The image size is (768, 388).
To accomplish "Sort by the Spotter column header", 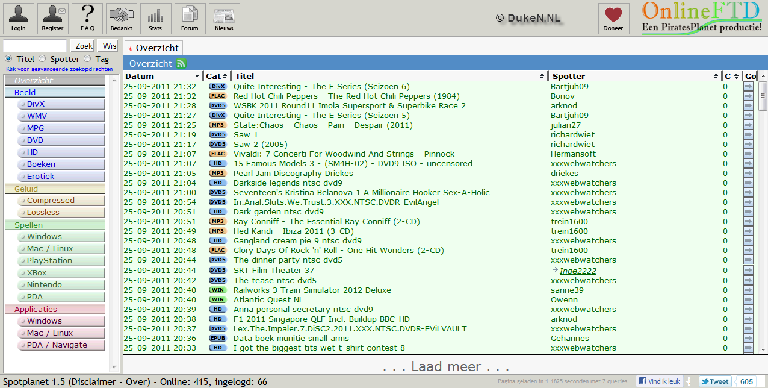I will point(635,77).
